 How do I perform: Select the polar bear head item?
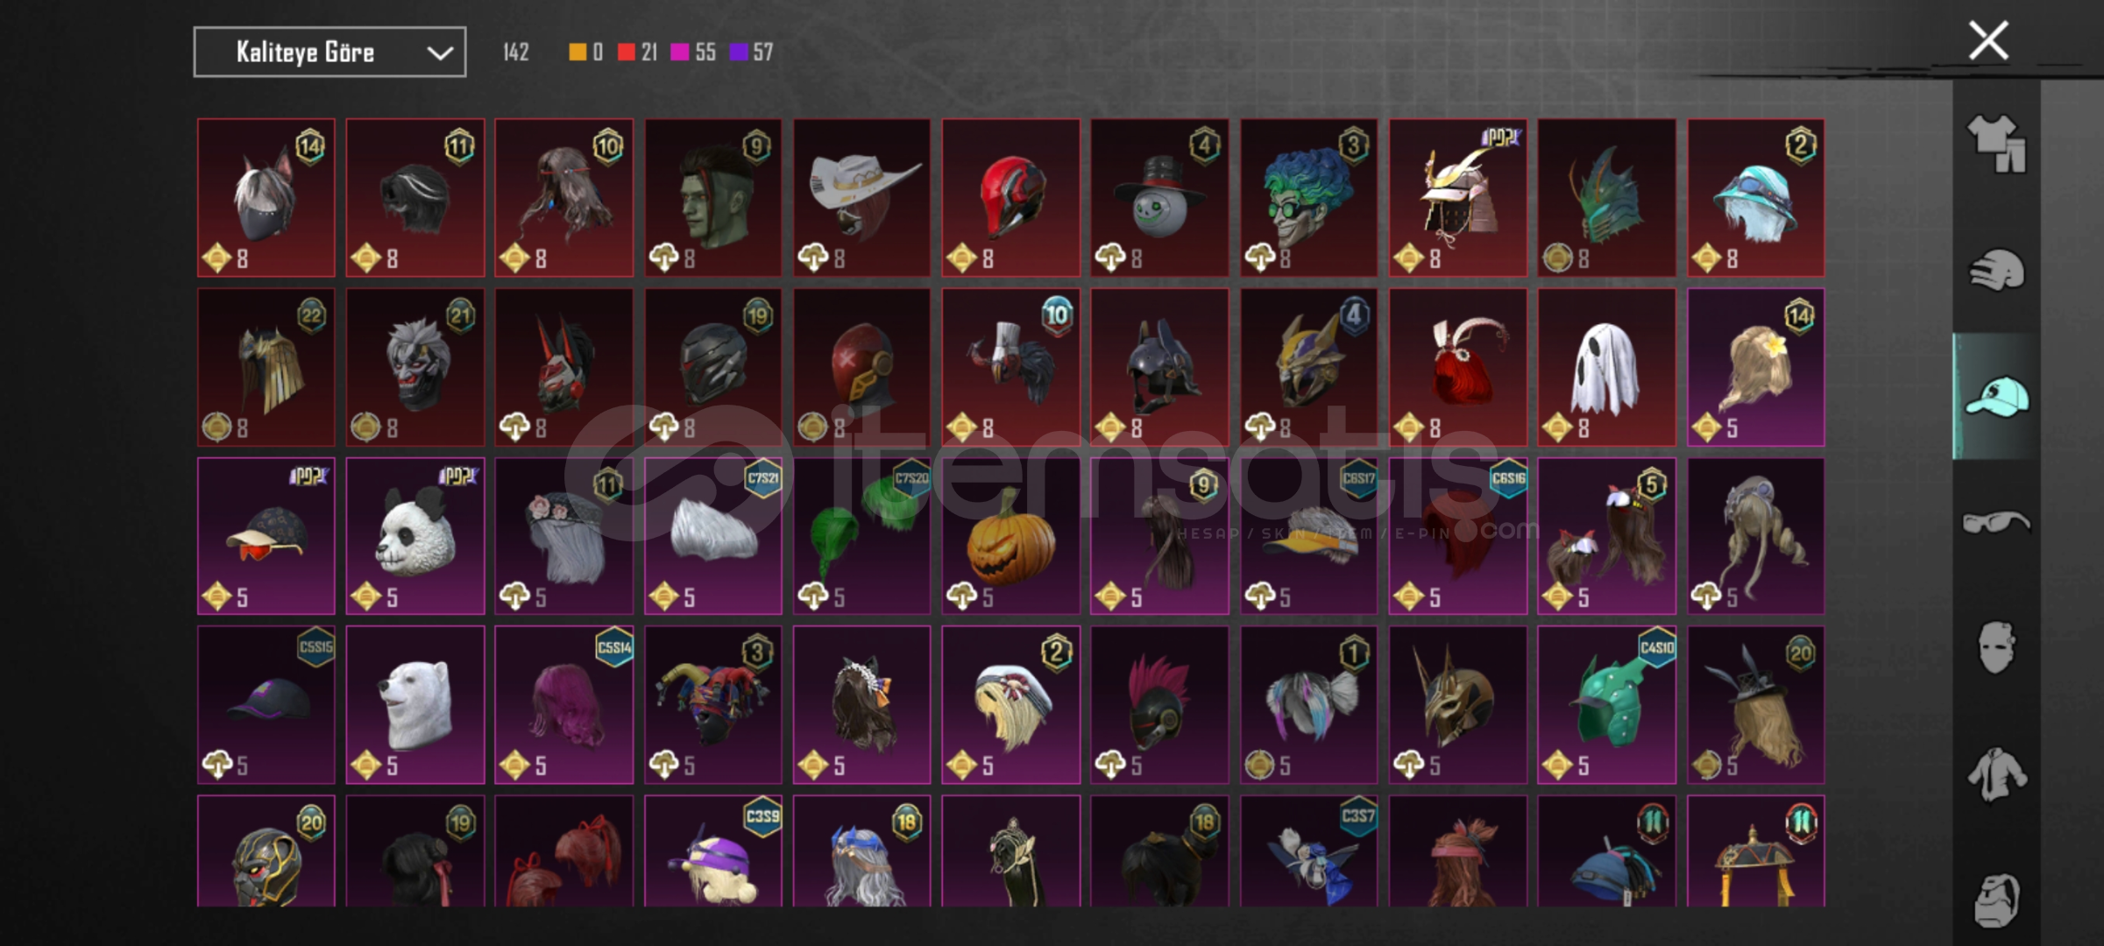[x=415, y=705]
